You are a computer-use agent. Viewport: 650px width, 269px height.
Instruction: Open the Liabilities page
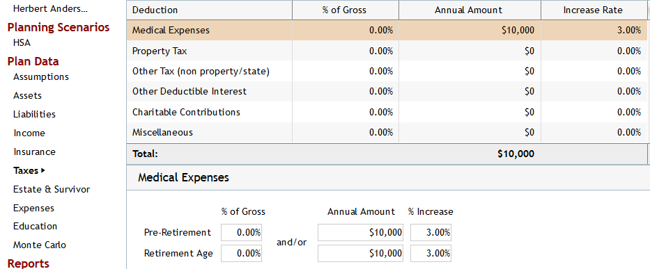tap(34, 114)
